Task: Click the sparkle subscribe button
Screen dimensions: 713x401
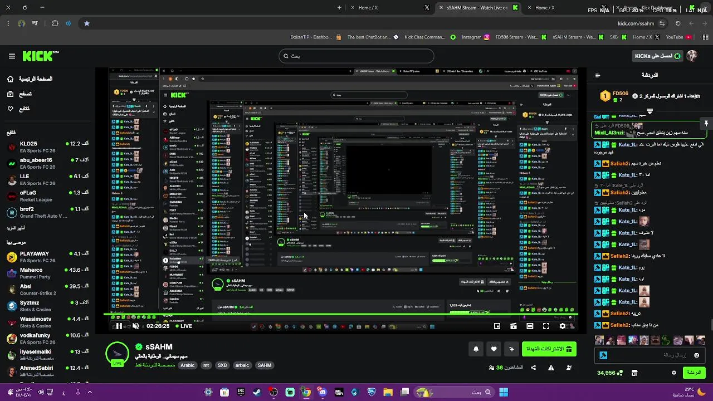Action: 511,349
